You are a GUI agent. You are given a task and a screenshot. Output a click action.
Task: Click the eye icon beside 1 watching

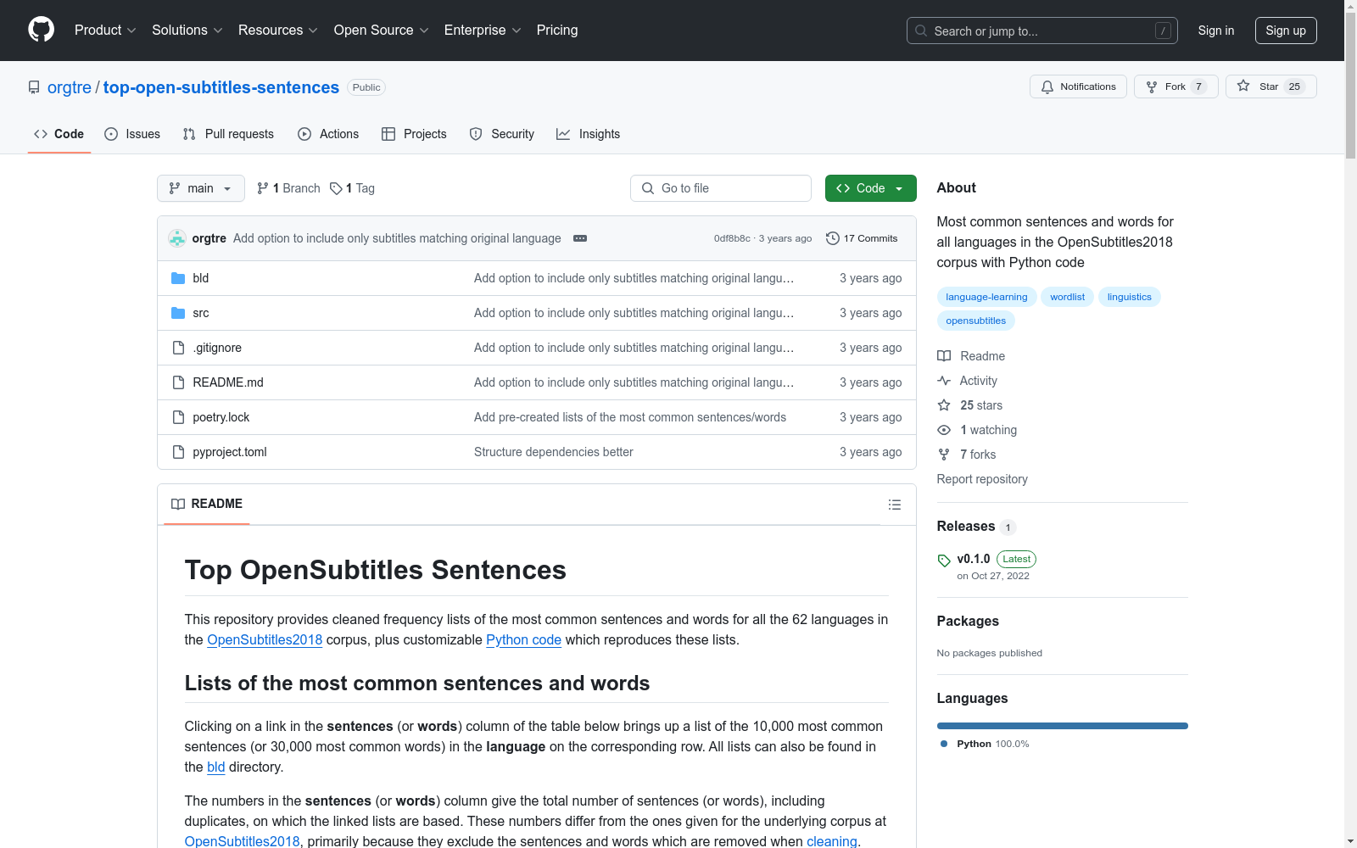pos(944,430)
